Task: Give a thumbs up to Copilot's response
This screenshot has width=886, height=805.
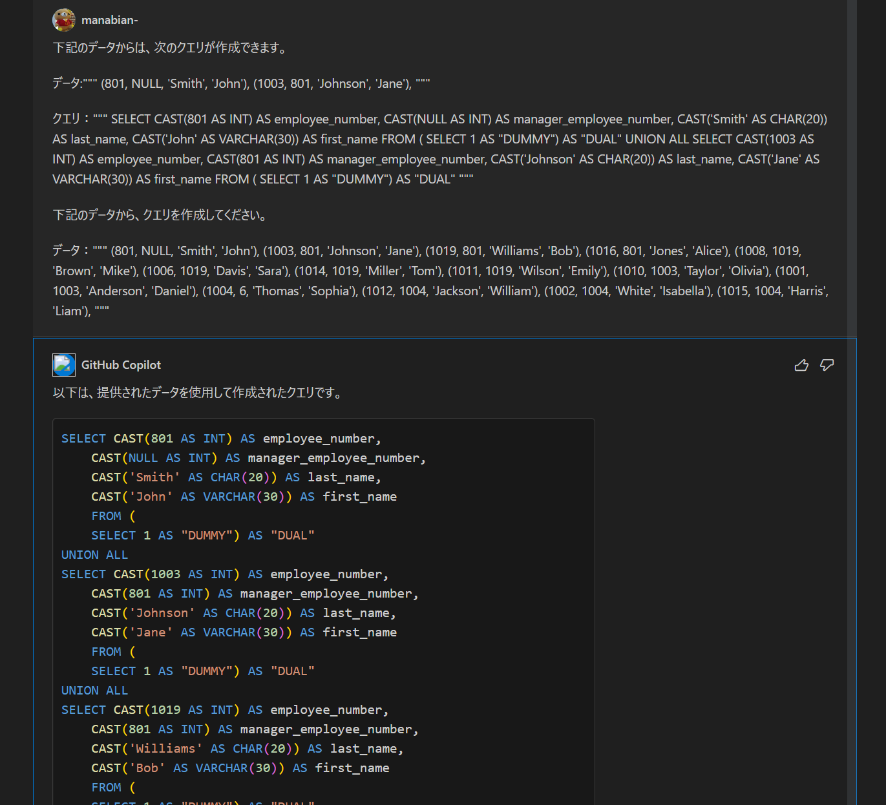Action: click(x=801, y=365)
